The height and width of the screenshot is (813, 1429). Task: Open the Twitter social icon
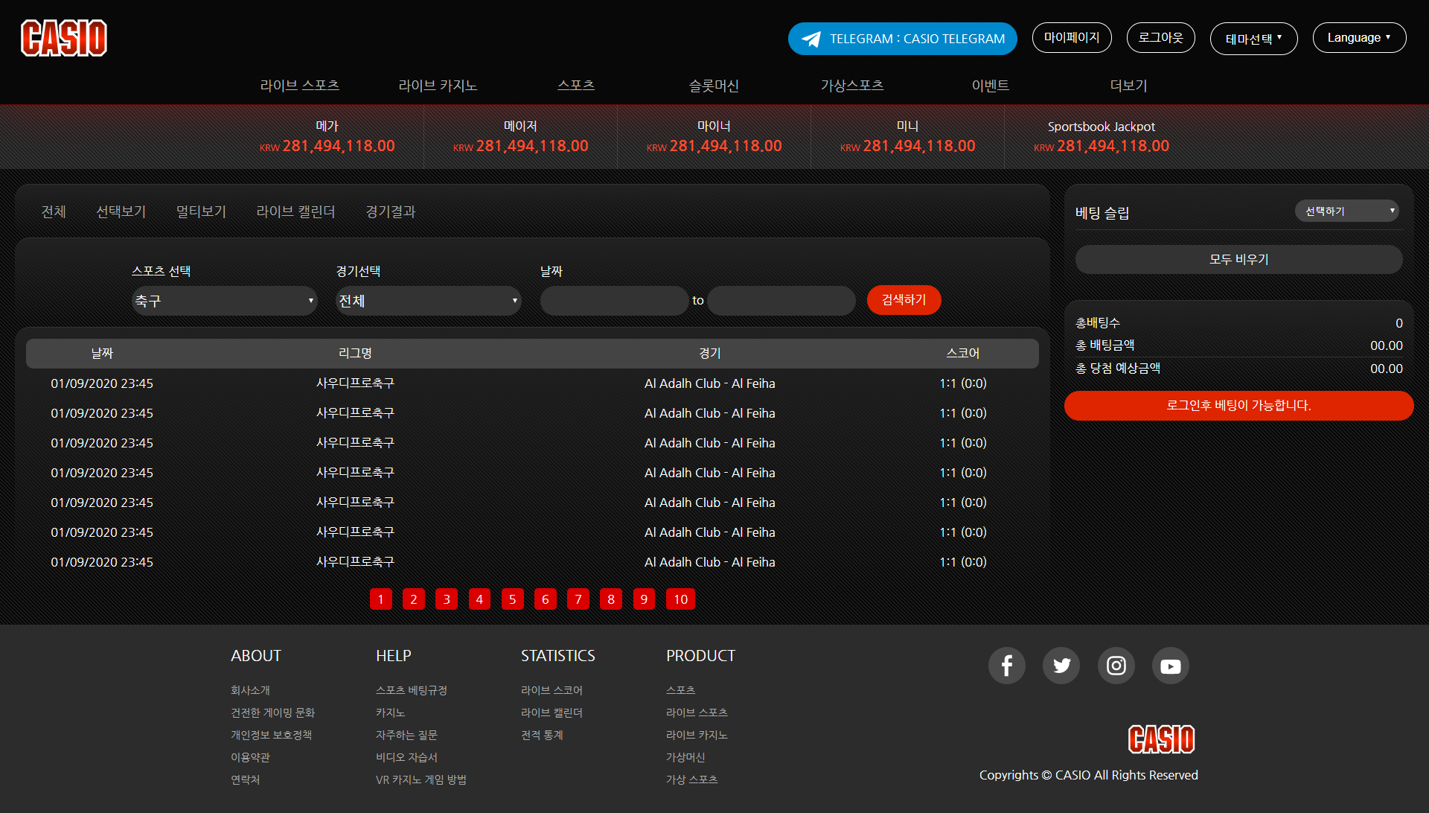(1061, 666)
